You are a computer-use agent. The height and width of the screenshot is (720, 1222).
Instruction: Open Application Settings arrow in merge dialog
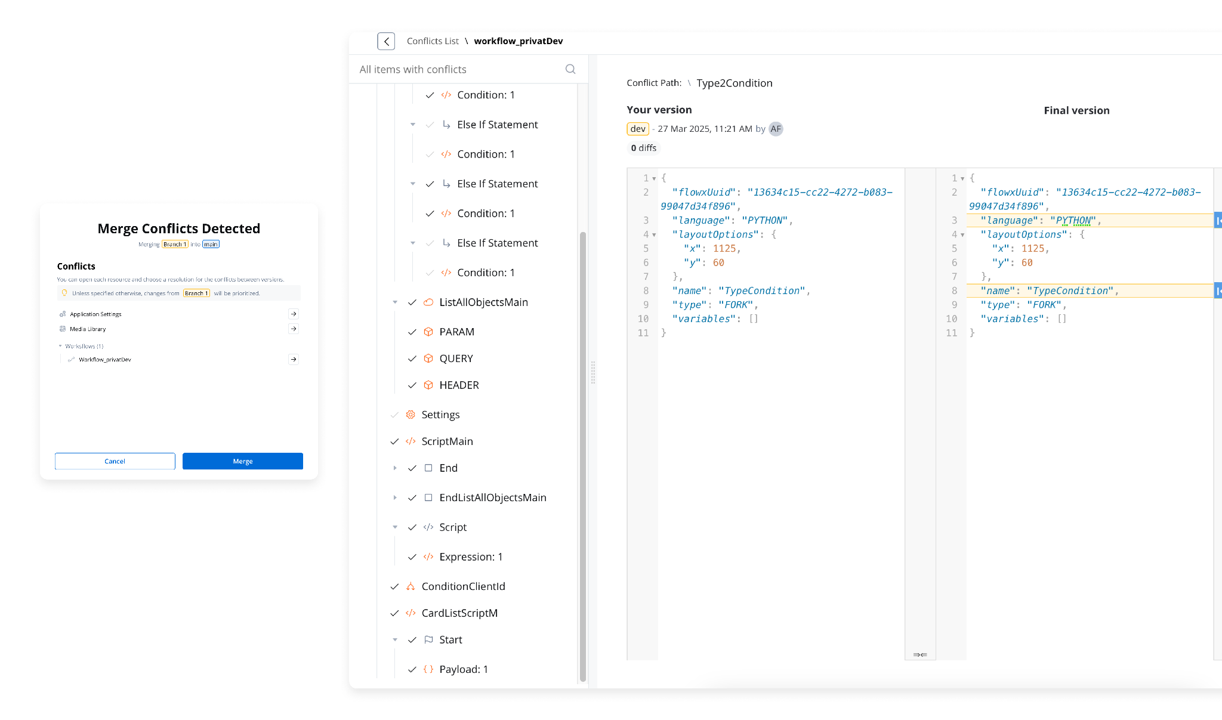coord(294,314)
